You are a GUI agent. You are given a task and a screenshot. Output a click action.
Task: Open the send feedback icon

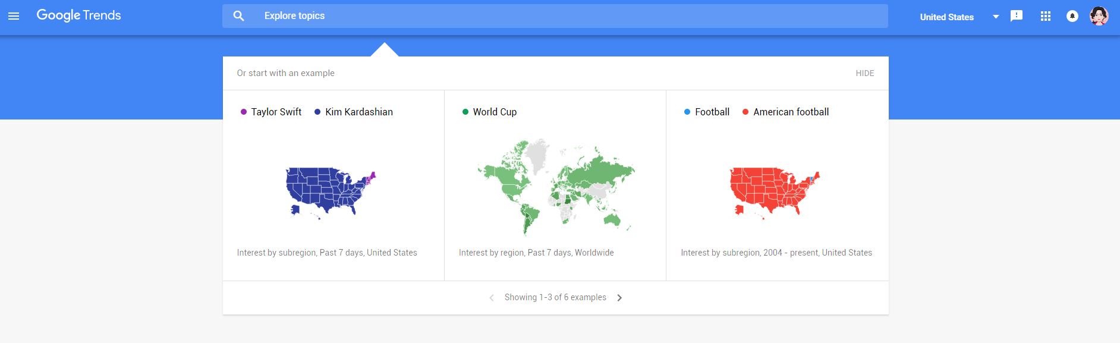click(1017, 16)
